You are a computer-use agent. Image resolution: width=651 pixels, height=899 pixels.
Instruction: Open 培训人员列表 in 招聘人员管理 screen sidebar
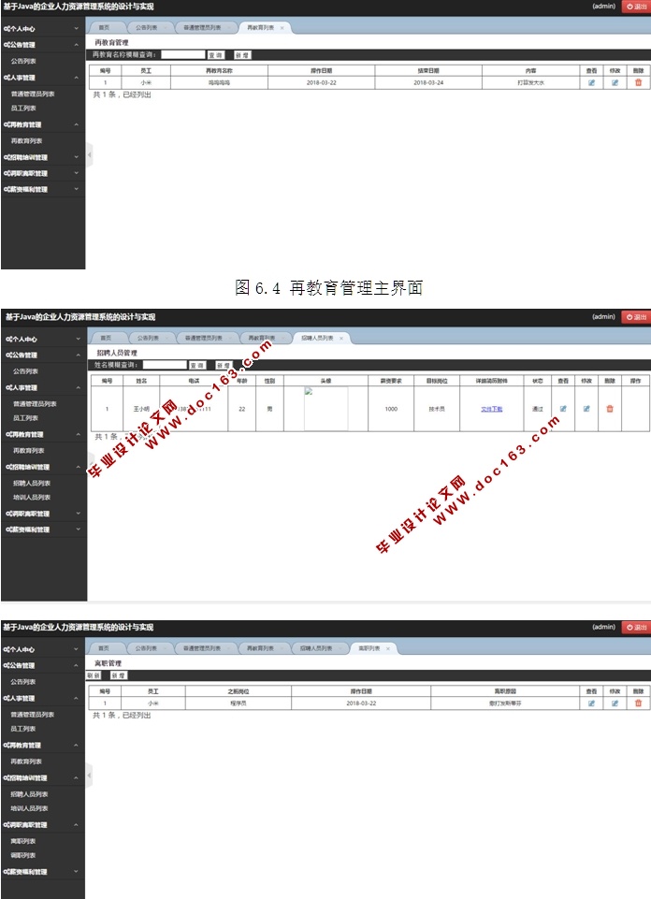(x=32, y=498)
